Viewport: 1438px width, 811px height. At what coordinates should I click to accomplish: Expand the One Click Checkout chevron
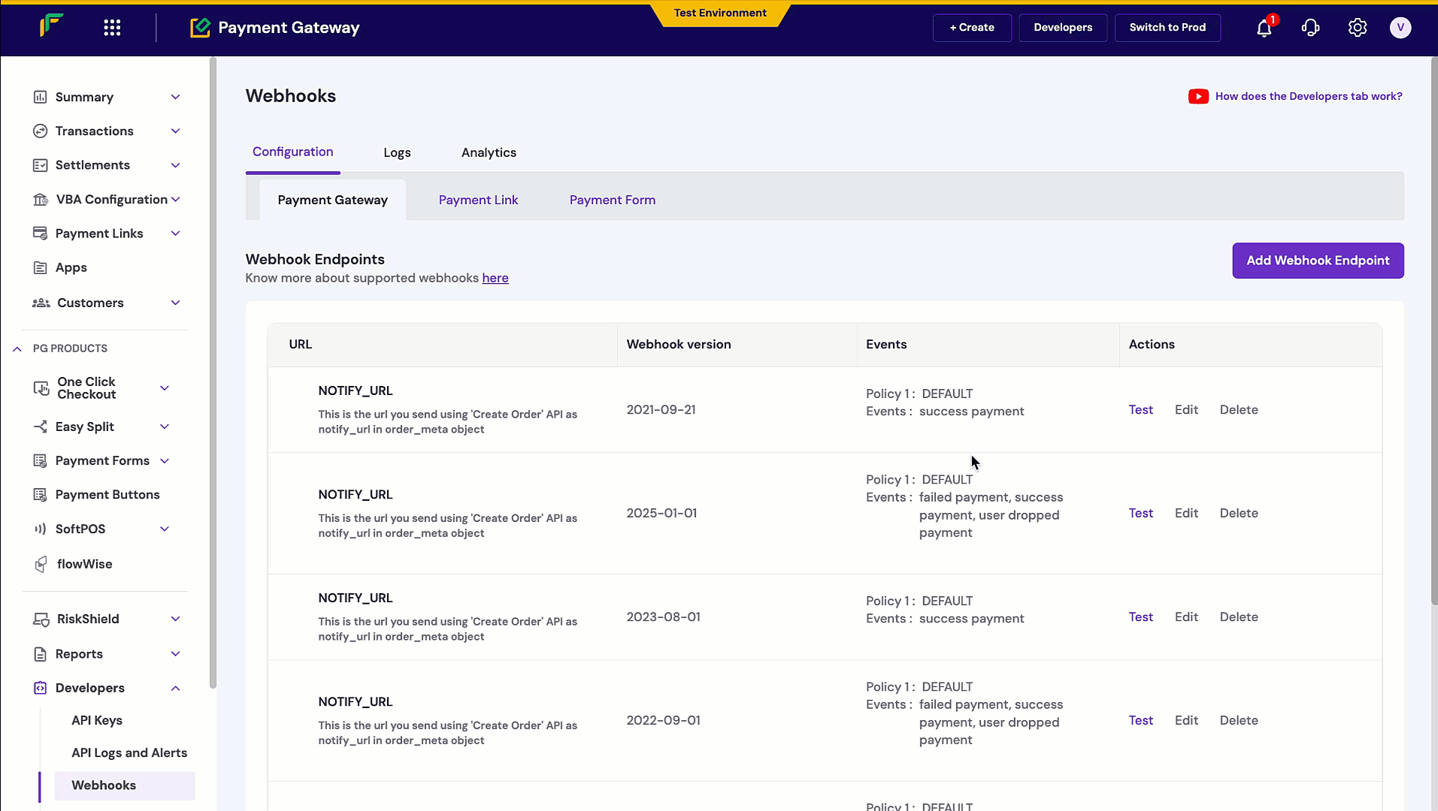(165, 388)
